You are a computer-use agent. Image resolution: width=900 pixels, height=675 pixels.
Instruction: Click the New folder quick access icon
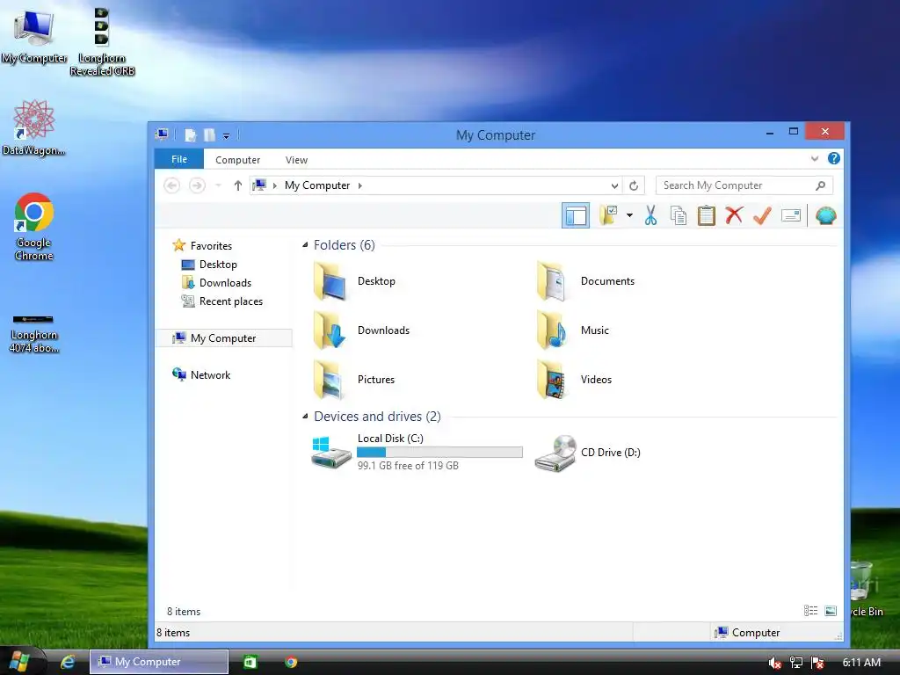pos(209,135)
